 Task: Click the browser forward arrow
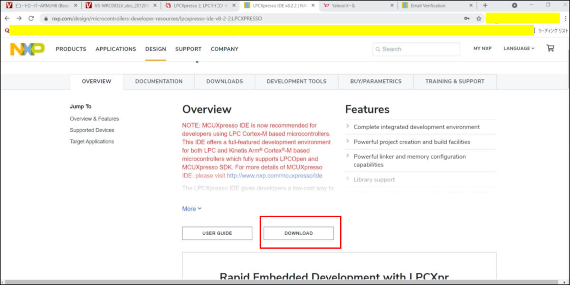19,19
